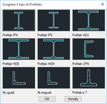Click the "Profilati IPN" label

(10, 35)
